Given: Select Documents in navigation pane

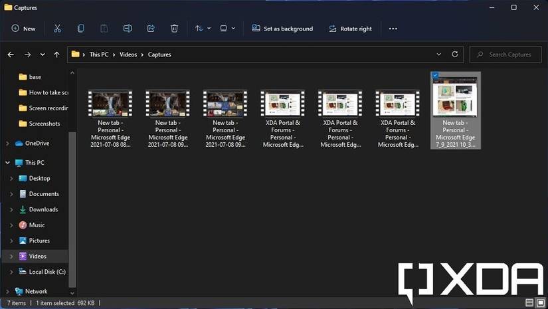Looking at the screenshot, I should click(39, 194).
